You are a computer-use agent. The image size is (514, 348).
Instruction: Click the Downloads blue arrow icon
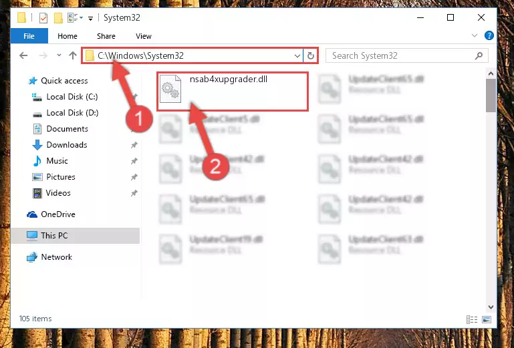[37, 145]
